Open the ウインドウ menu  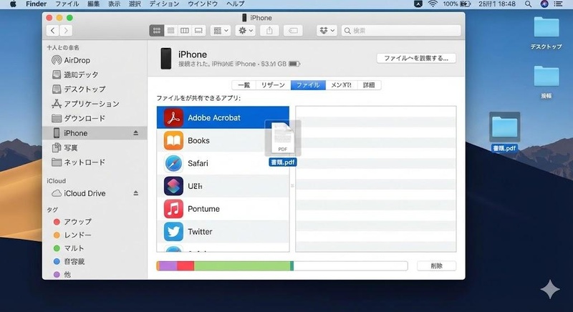click(203, 4)
